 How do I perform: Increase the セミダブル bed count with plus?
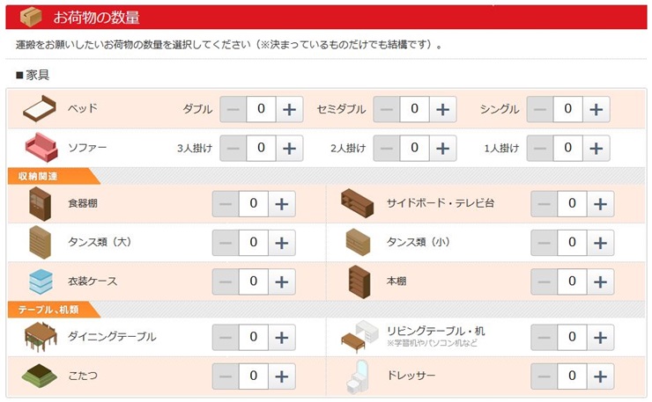(443, 109)
